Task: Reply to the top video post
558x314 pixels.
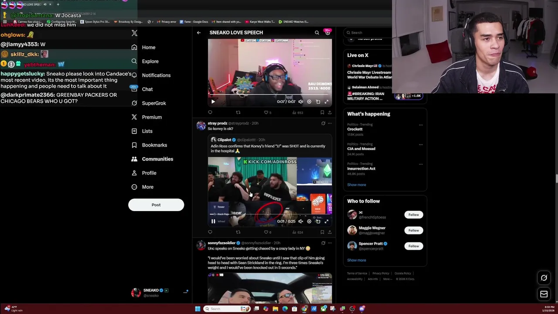Action: tap(210, 113)
